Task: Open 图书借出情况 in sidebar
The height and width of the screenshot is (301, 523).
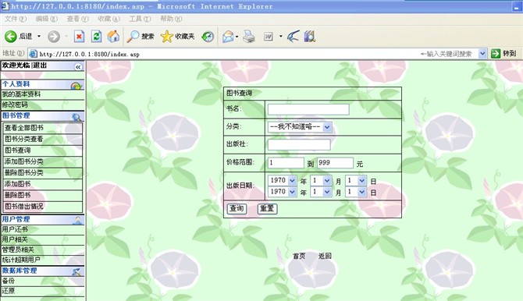Action: click(x=23, y=207)
